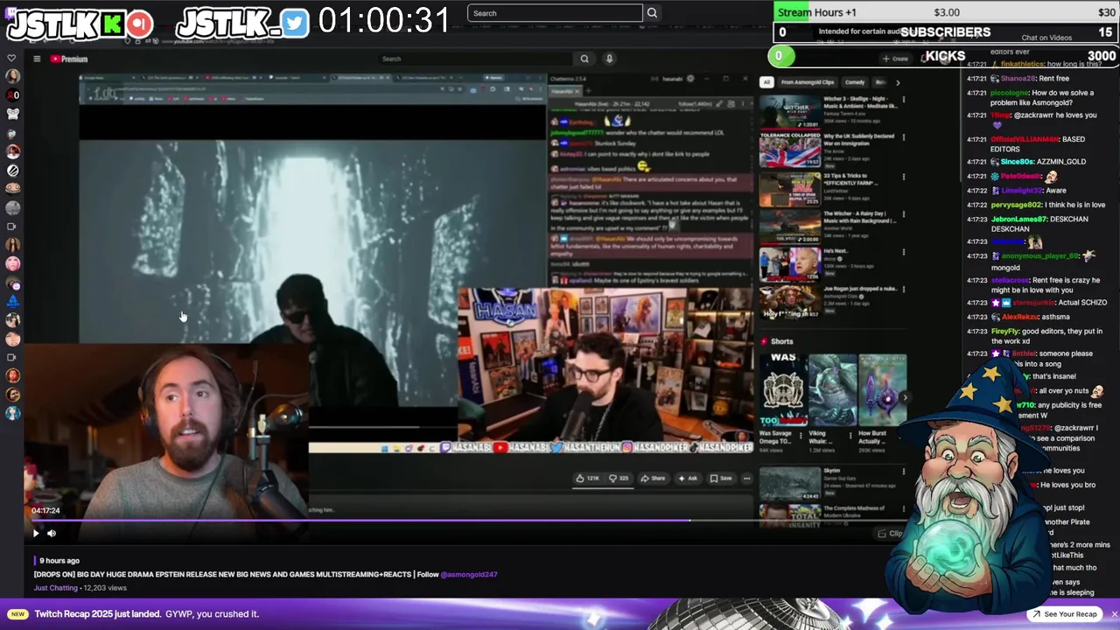Open the Viking Whale short
This screenshot has width=1120, height=630.
click(x=832, y=390)
